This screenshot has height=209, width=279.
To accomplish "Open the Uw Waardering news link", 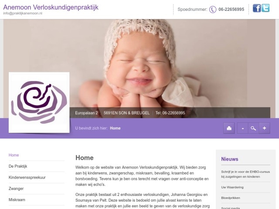I will point(232,187).
